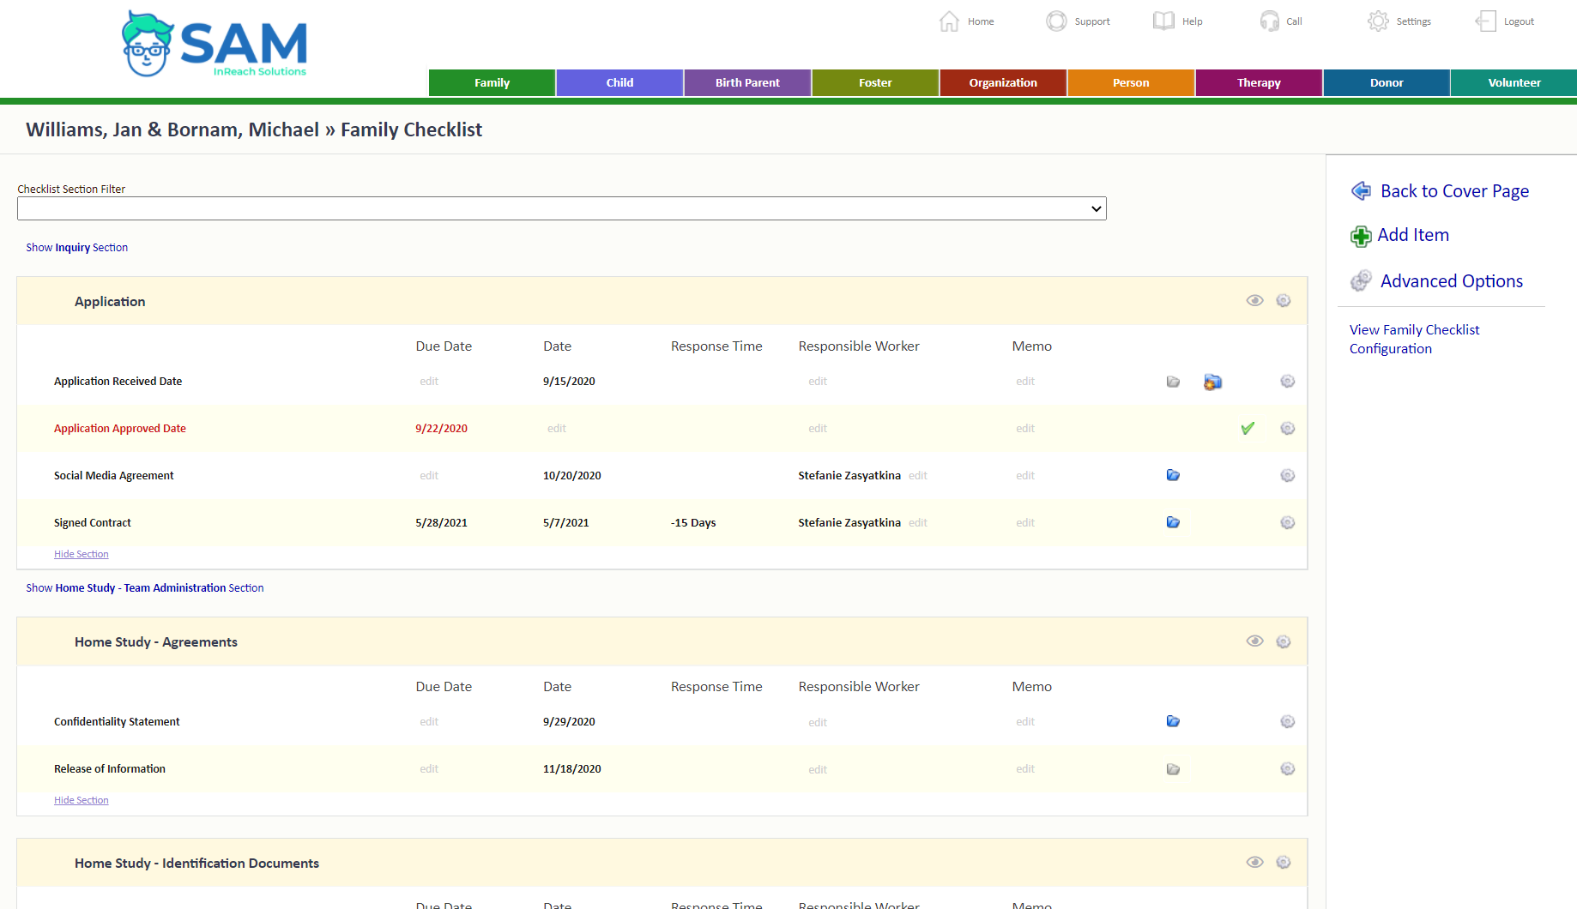
Task: Hide the Application section
Action: (x=81, y=553)
